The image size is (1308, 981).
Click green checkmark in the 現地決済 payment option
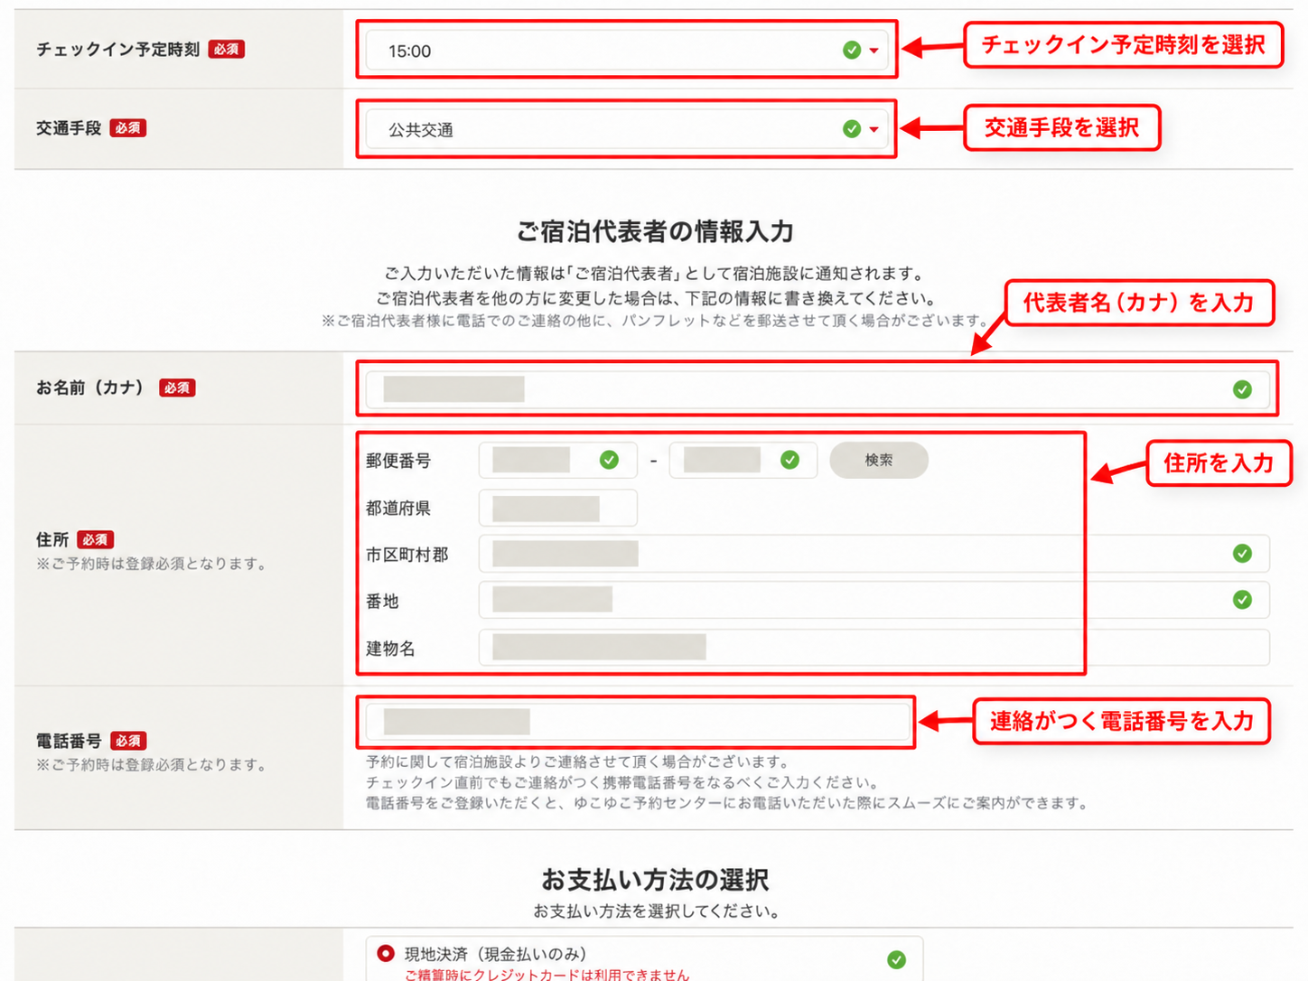click(x=896, y=959)
